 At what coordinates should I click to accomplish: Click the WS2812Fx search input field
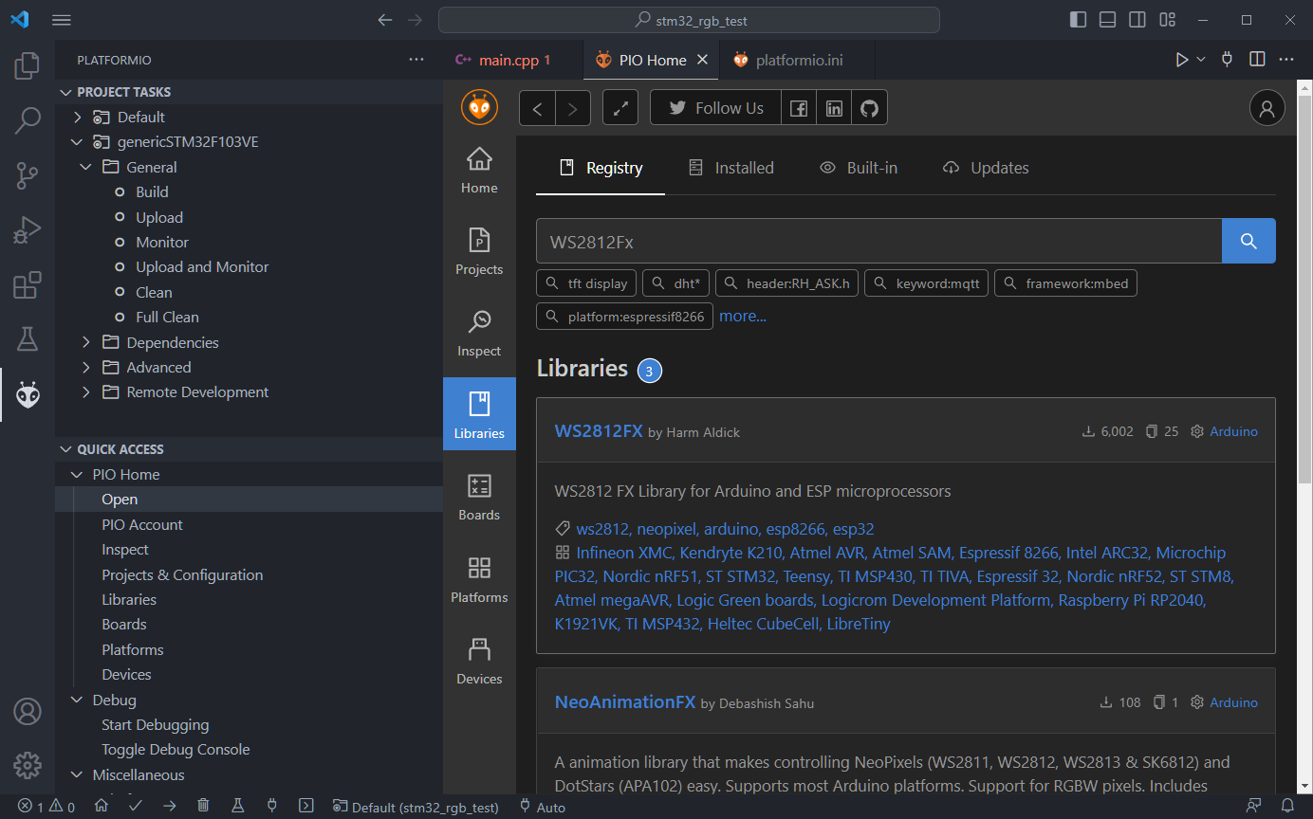(878, 241)
